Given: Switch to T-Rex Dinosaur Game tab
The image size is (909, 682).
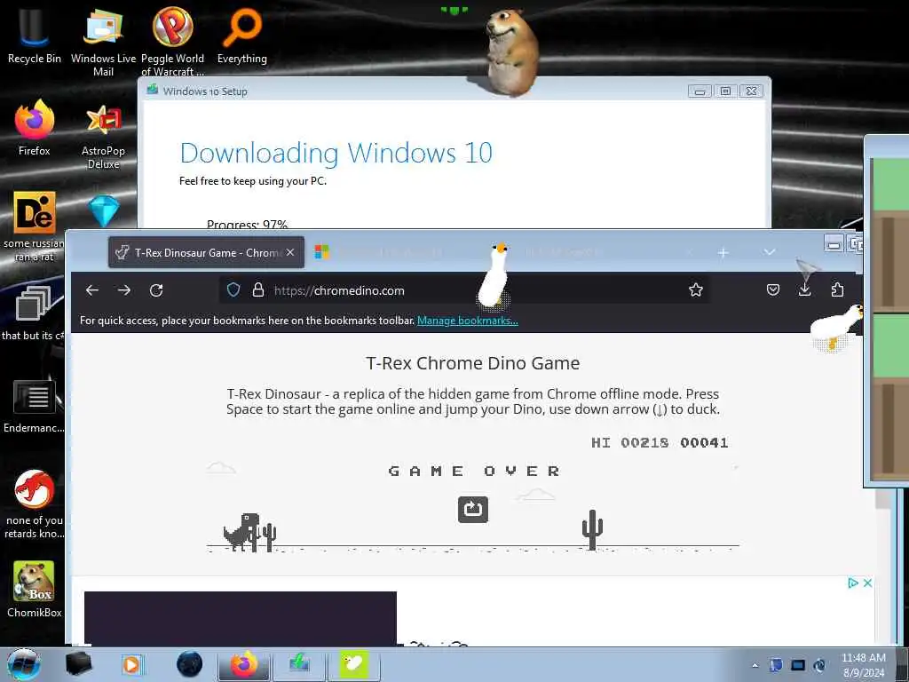Looking at the screenshot, I should [206, 252].
